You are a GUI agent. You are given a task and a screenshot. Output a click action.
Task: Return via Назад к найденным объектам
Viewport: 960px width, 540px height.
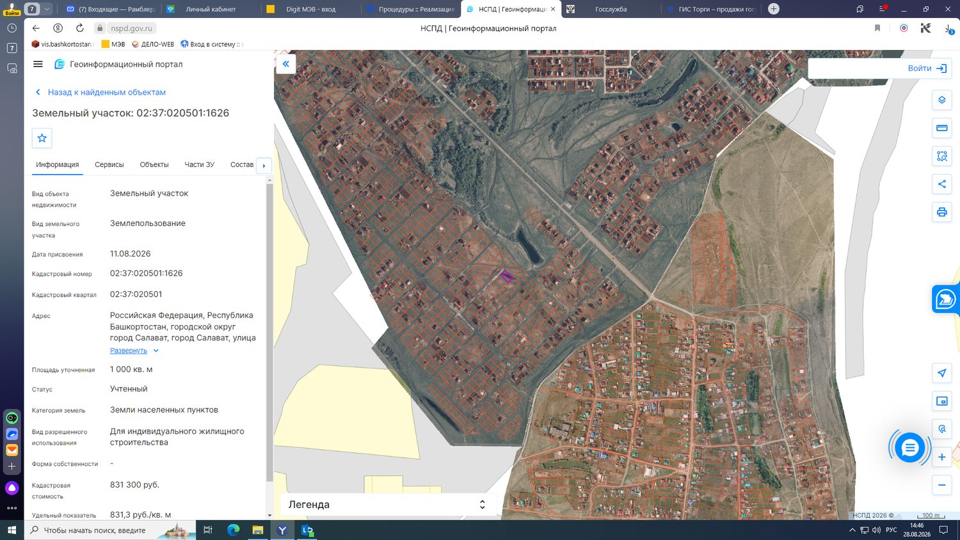pyautogui.click(x=100, y=92)
